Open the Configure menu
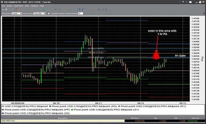The image size is (206, 124). click(34, 6)
